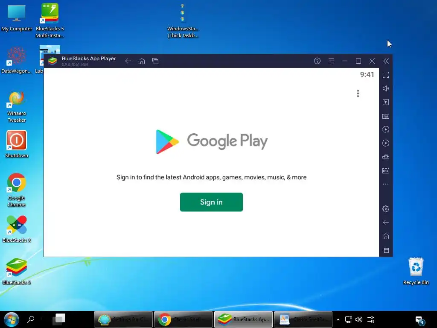Select BlueStacks 5 Multi-Instance shortcut
The height and width of the screenshot is (328, 437).
tap(50, 20)
